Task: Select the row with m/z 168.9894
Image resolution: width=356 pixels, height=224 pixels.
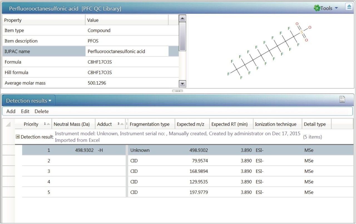Action: pyautogui.click(x=188, y=171)
